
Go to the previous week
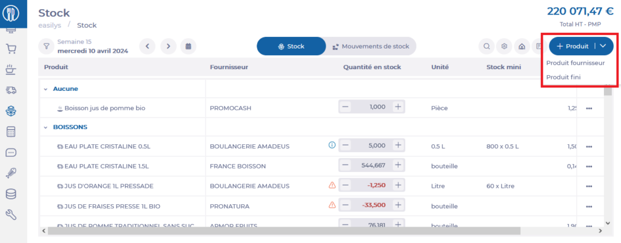click(148, 46)
